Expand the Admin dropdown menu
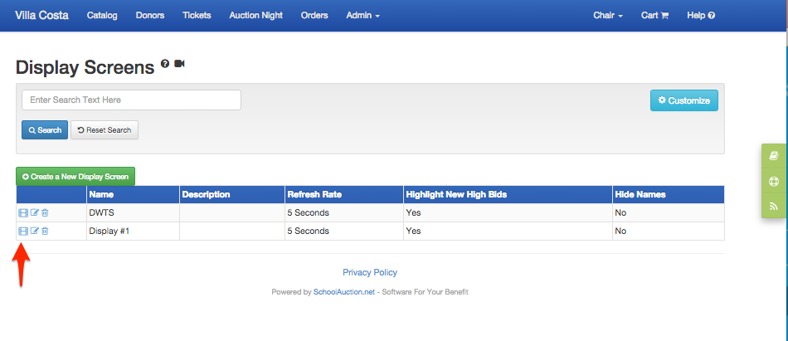This screenshot has height=341, width=788. click(362, 16)
